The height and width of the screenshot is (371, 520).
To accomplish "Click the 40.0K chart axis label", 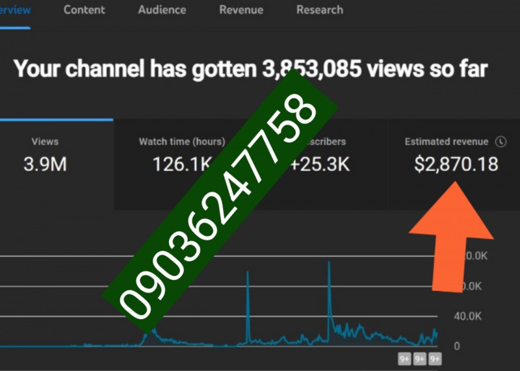I will (467, 316).
